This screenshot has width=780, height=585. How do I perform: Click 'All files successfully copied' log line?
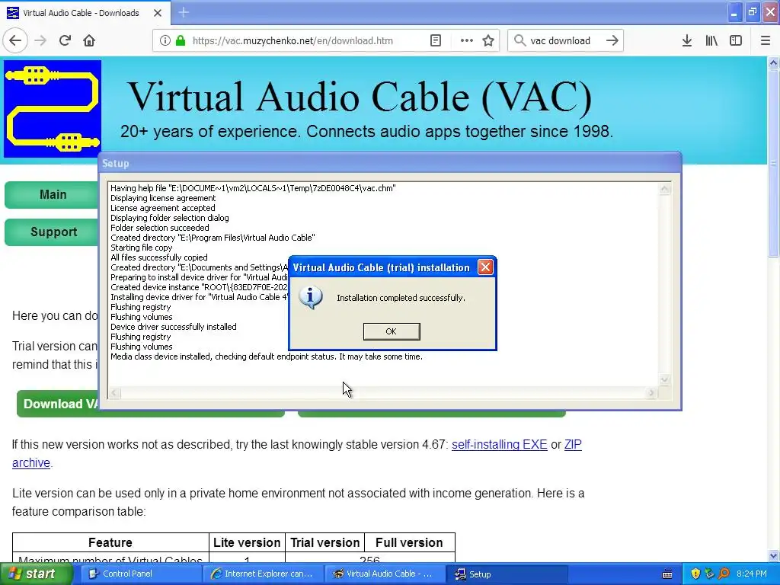point(159,257)
